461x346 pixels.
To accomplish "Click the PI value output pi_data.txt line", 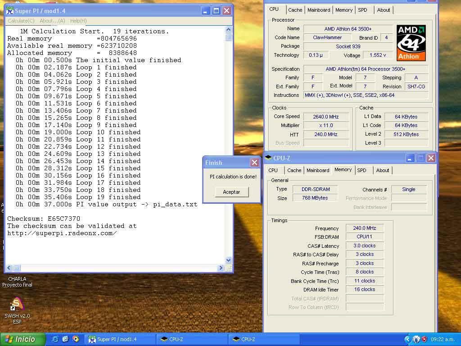I will (107, 205).
